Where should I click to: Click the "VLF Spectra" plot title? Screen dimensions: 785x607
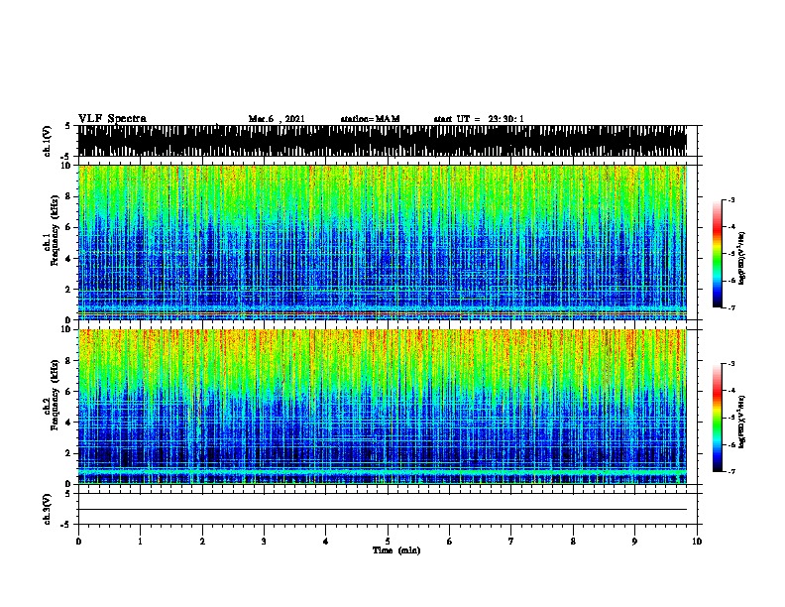coord(112,119)
